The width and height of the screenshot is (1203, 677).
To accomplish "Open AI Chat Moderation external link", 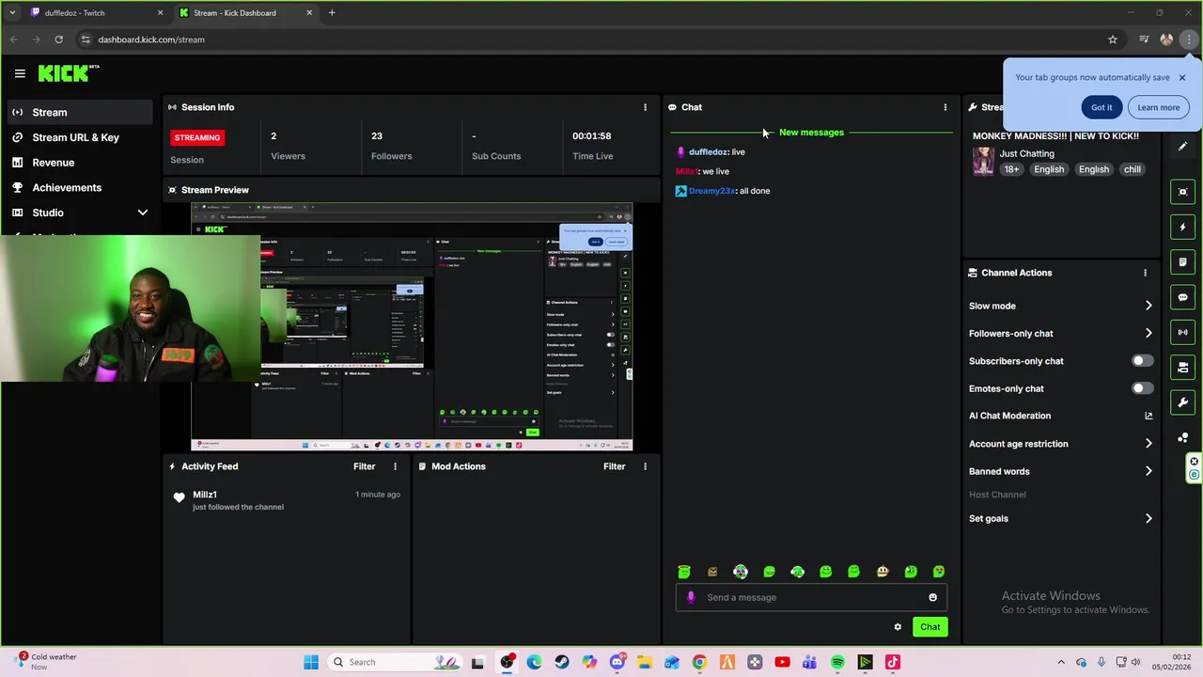I will tap(1148, 416).
